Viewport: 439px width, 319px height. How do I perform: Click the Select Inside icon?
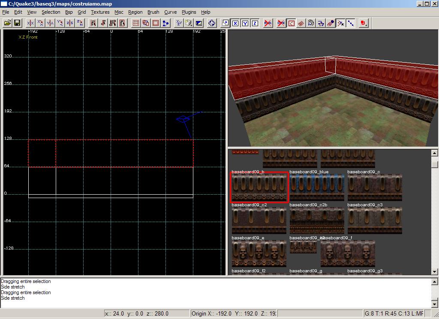pos(123,23)
